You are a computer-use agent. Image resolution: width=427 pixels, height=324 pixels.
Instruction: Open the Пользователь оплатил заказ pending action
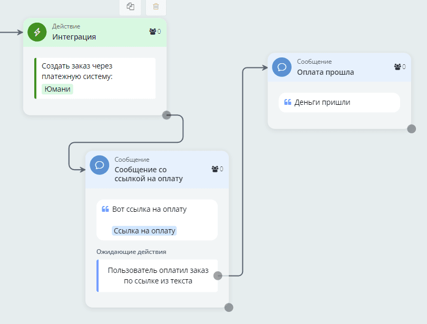point(158,276)
